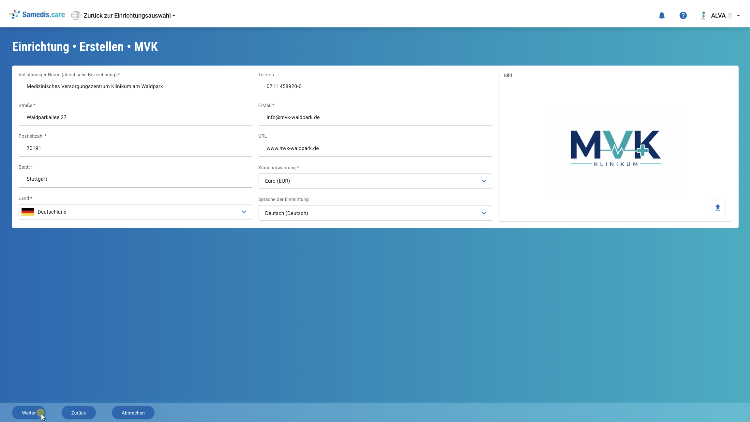Focus the Telefon field
Screen dimensions: 750x422
pyautogui.click(x=375, y=86)
